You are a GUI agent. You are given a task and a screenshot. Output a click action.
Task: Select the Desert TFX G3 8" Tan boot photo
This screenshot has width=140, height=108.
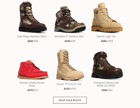(70, 65)
